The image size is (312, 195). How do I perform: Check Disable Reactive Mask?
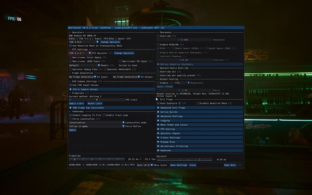(x=197, y=103)
